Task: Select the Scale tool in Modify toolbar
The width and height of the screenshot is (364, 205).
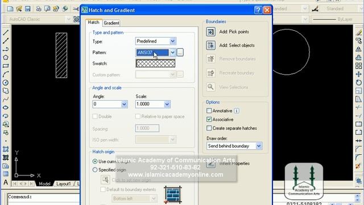Action: pyautogui.click(x=359, y=91)
